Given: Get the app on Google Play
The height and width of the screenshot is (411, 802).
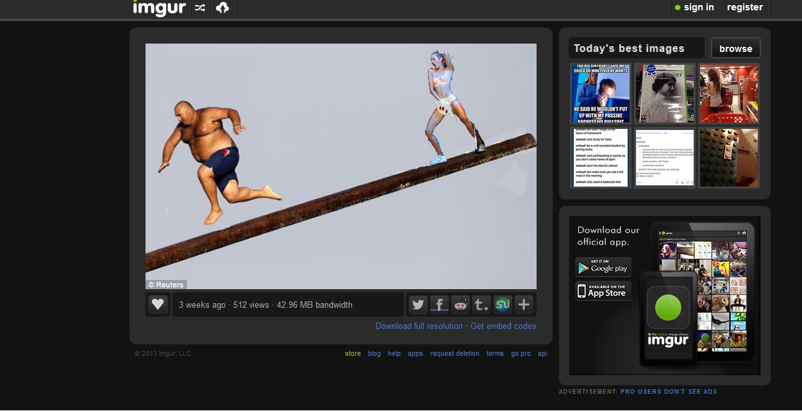Looking at the screenshot, I should [603, 267].
